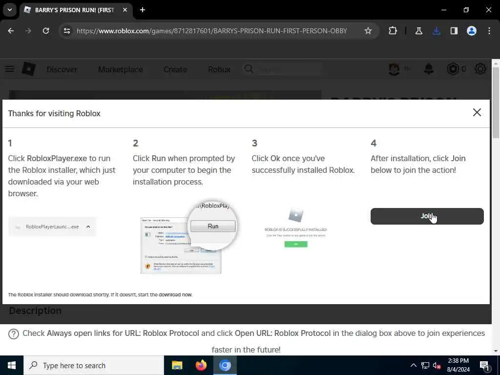Open the Robux balance icon
500x375 pixels.
tap(453, 69)
